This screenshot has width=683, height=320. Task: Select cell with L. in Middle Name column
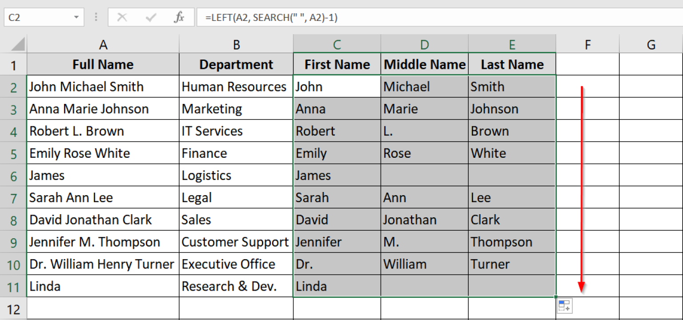pos(424,131)
